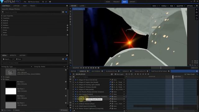The height and width of the screenshot is (112, 199).
Task: Open the Effects tab in media panel
Action: 13,55
